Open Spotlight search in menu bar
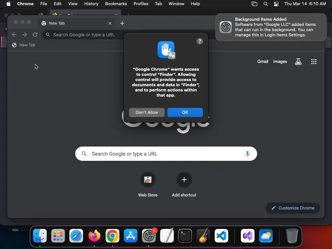The image size is (332, 249). (x=265, y=4)
